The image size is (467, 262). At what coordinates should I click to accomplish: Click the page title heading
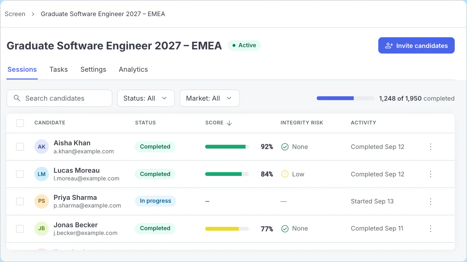pos(114,46)
